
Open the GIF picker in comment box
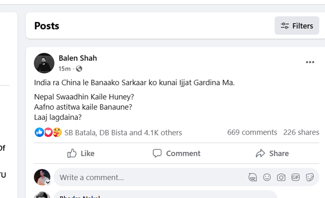pyautogui.click(x=295, y=177)
